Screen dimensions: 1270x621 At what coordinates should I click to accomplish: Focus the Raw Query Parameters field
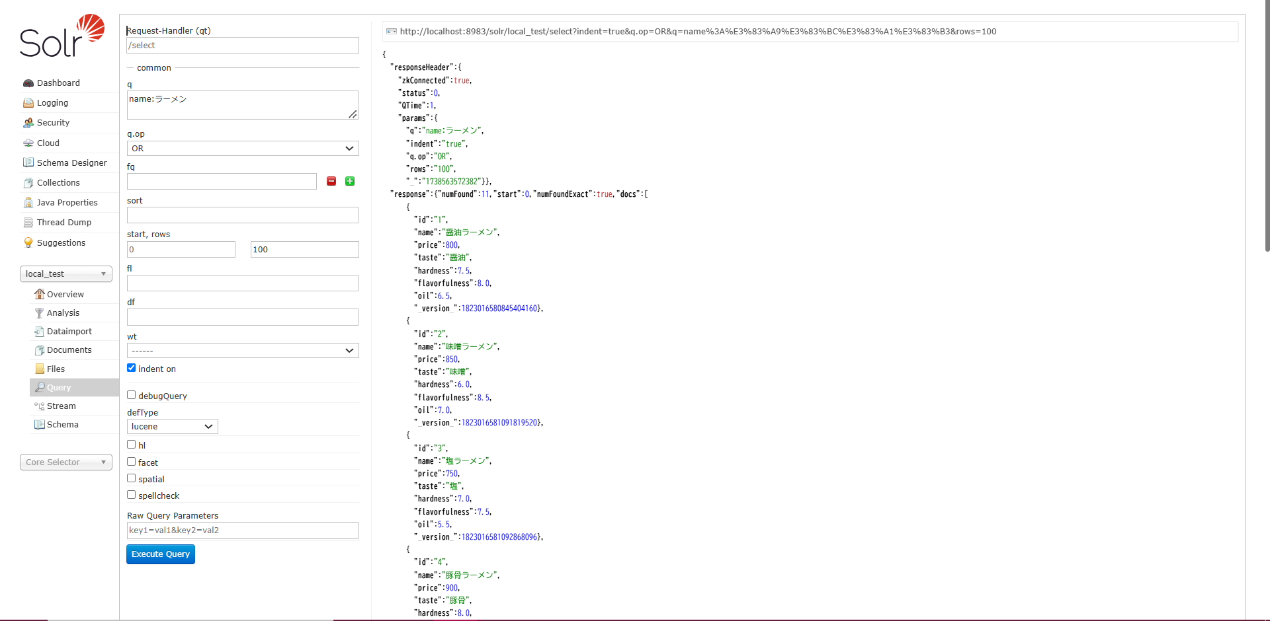click(x=243, y=530)
